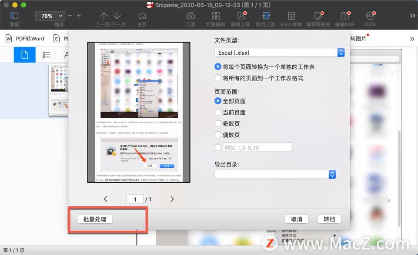Show the outline list panel

(47, 55)
